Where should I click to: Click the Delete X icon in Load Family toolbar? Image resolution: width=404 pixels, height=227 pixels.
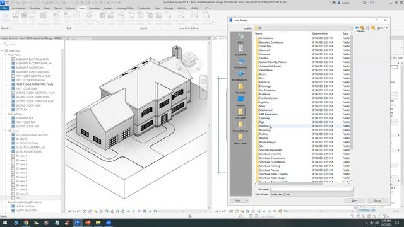[367, 28]
